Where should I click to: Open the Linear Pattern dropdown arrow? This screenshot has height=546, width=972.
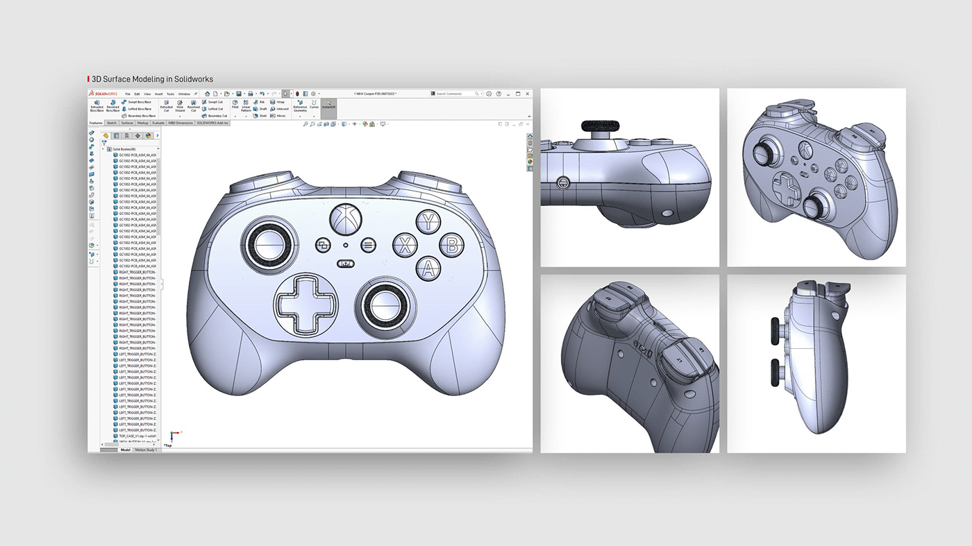245,117
